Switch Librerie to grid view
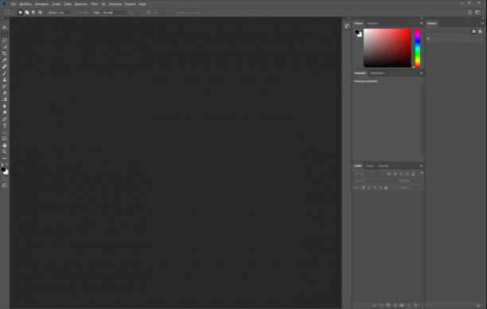This screenshot has height=309, width=487. click(x=473, y=31)
